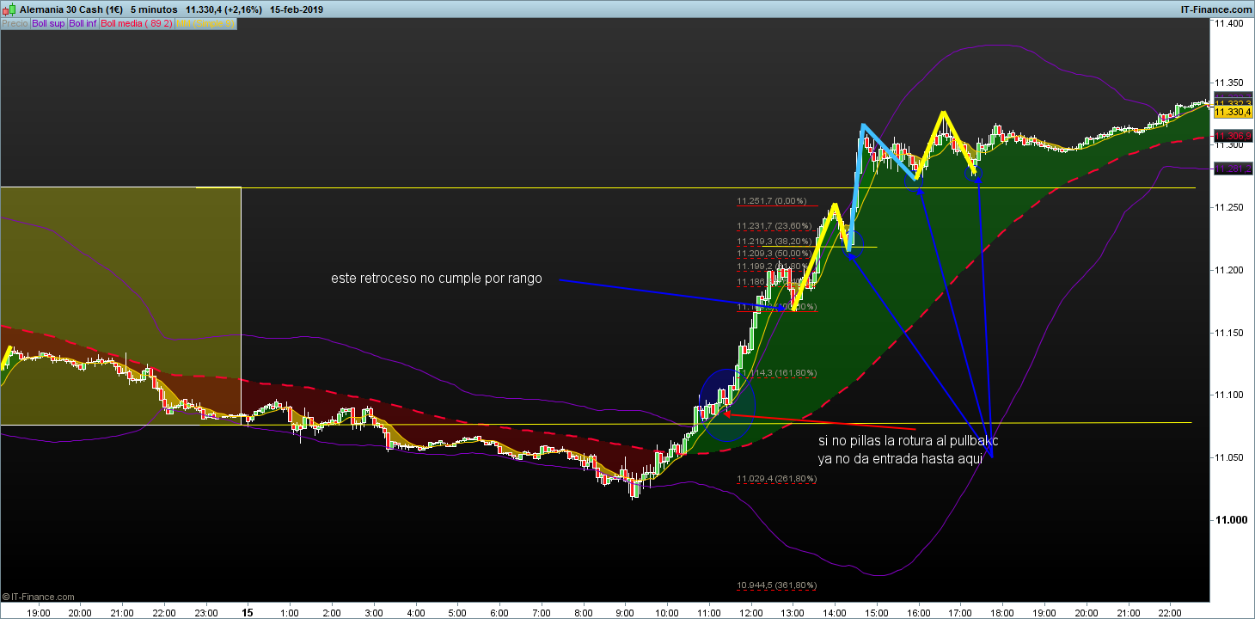
Task: Click the yellow 11.330,4 current price tag
Action: click(x=1233, y=113)
